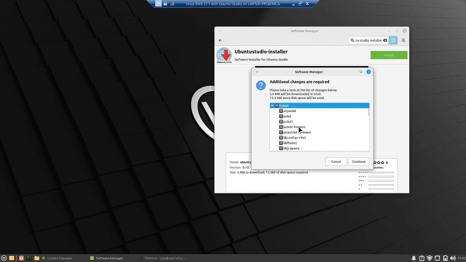The image size is (466, 262).
Task: Select the libconfig++9v5 package row
Action: pyautogui.click(x=319, y=138)
